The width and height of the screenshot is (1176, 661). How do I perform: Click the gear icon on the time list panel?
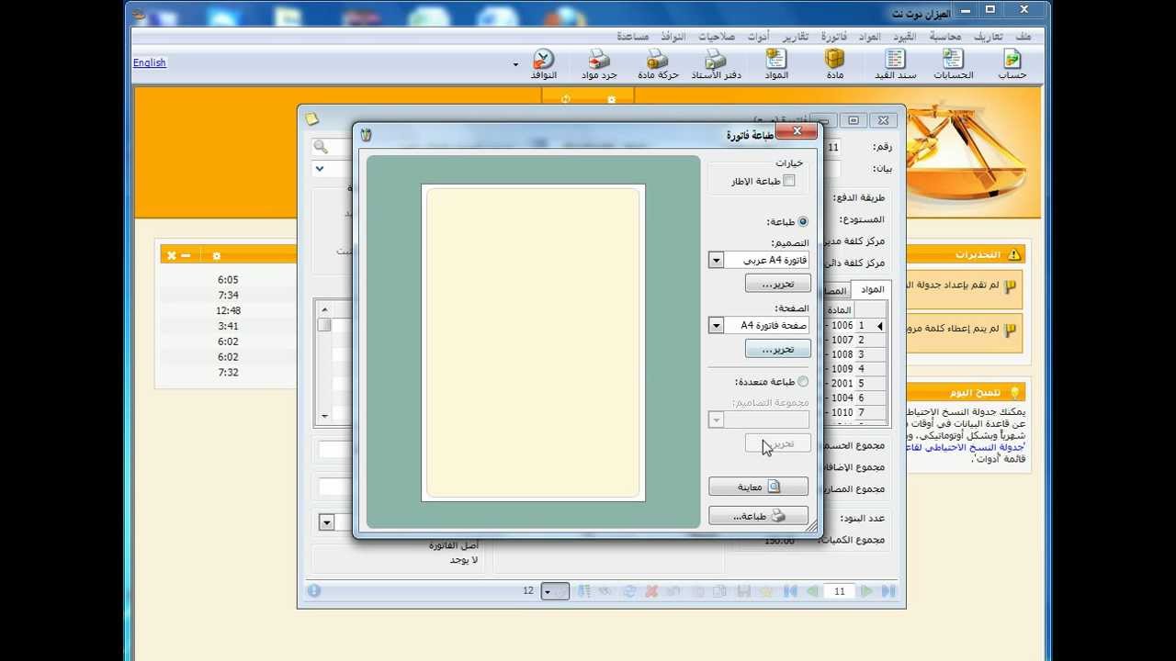pyautogui.click(x=216, y=255)
